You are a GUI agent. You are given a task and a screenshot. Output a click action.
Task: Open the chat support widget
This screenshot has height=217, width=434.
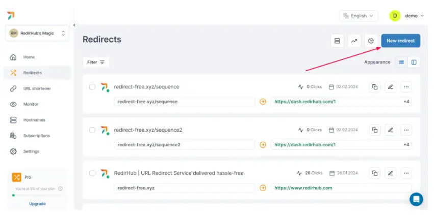[x=416, y=199]
